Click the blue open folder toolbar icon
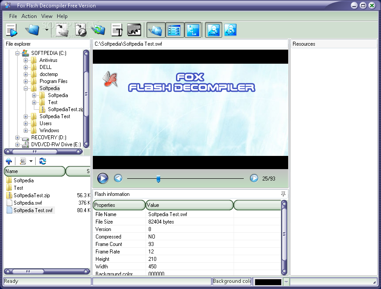381x289 pixels. tap(32, 30)
